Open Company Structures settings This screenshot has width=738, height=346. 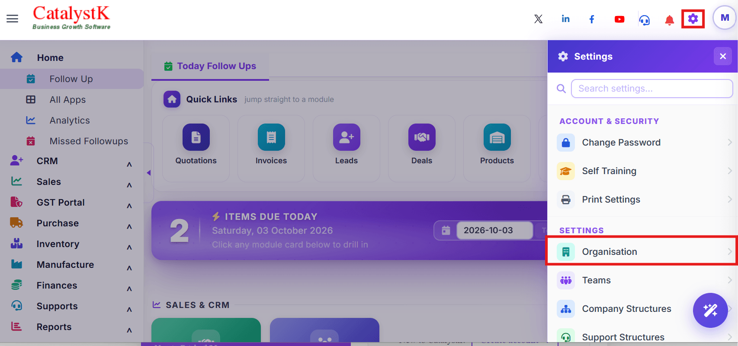(x=643, y=309)
